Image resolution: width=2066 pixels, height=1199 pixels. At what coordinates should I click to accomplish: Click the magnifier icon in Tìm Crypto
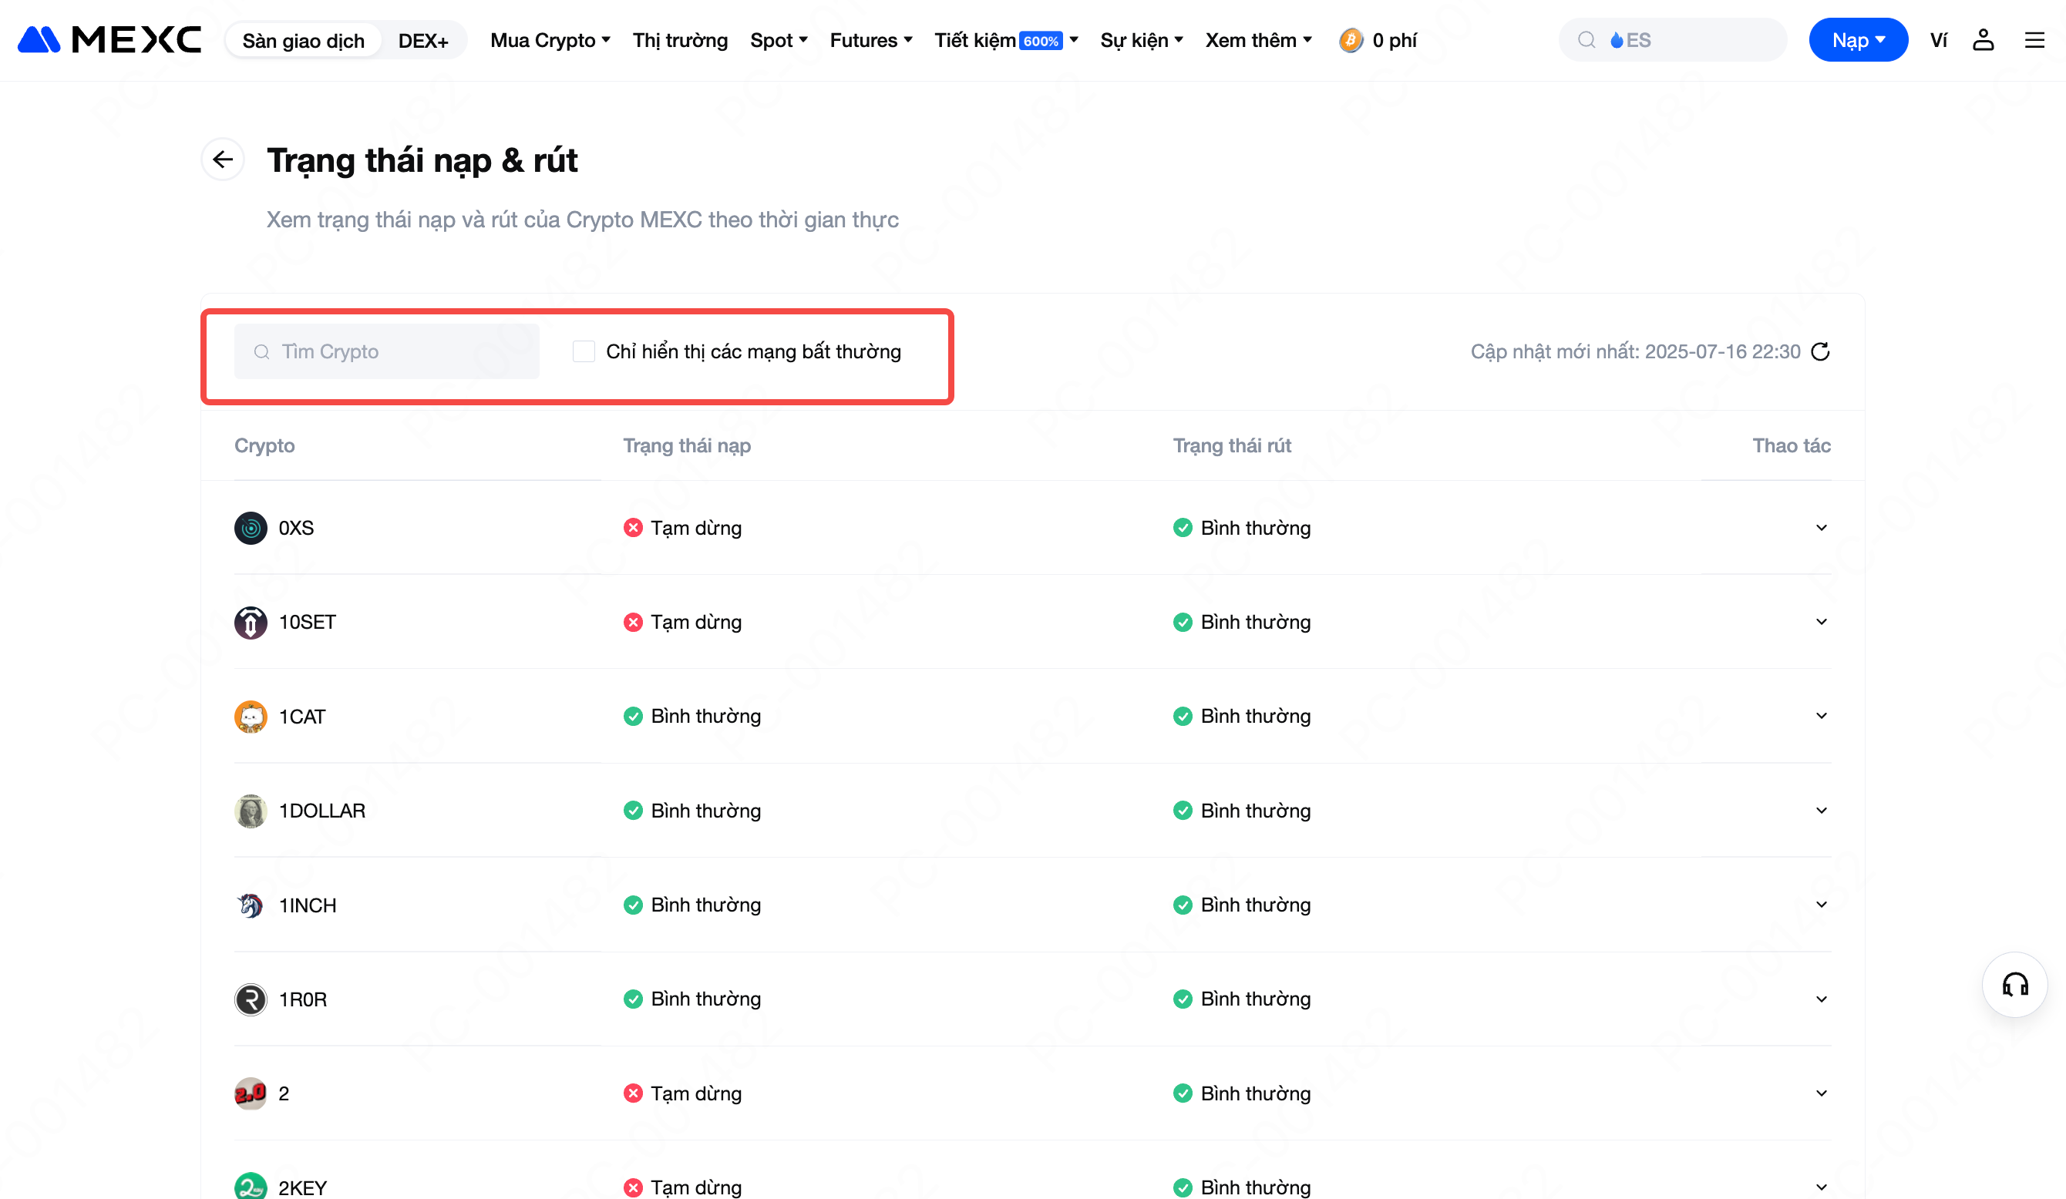pyautogui.click(x=261, y=351)
